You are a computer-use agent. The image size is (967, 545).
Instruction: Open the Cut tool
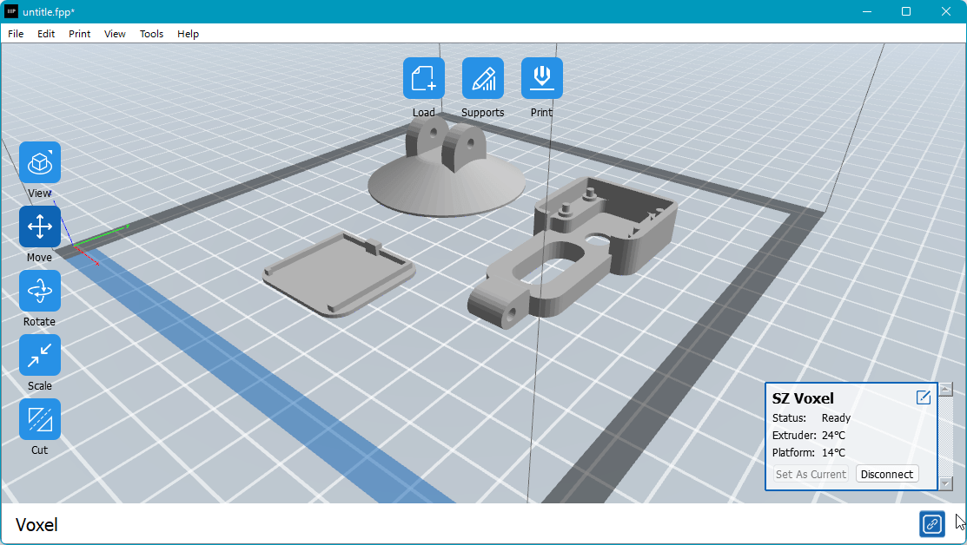40,419
